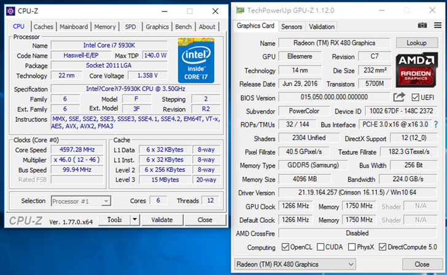Viewport: 447px width, 275px height.
Task: Toggle the DirectCompute 5.0 checkbox
Action: tap(383, 247)
